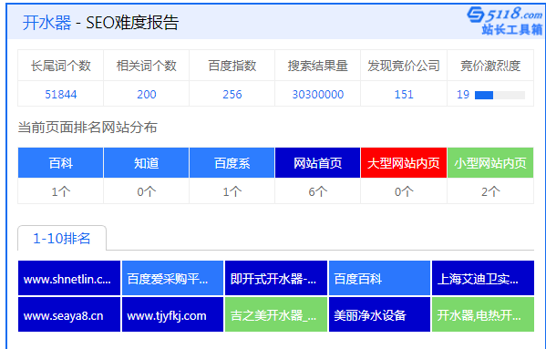Click the 竞价激烈度 progress bar

tap(500, 95)
